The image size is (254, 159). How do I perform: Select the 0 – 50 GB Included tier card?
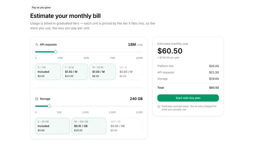click(x=52, y=126)
